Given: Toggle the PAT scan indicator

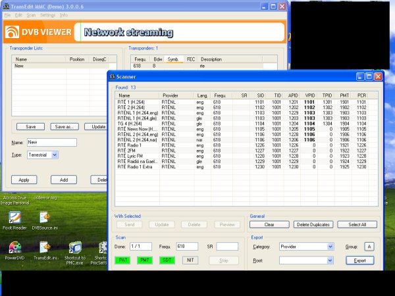Looking at the screenshot, I should click(x=122, y=260).
